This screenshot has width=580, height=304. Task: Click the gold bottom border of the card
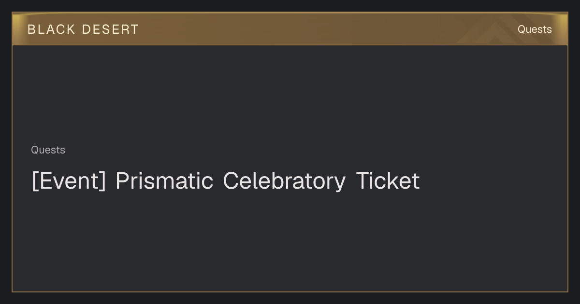coord(290,291)
